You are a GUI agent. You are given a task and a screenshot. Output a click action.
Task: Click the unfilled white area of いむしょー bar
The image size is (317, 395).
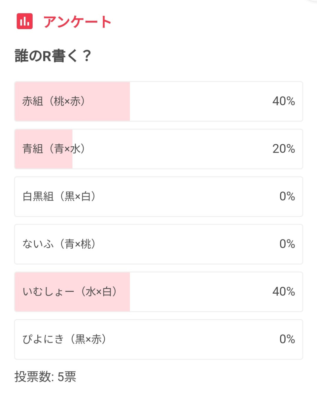pyautogui.click(x=198, y=292)
